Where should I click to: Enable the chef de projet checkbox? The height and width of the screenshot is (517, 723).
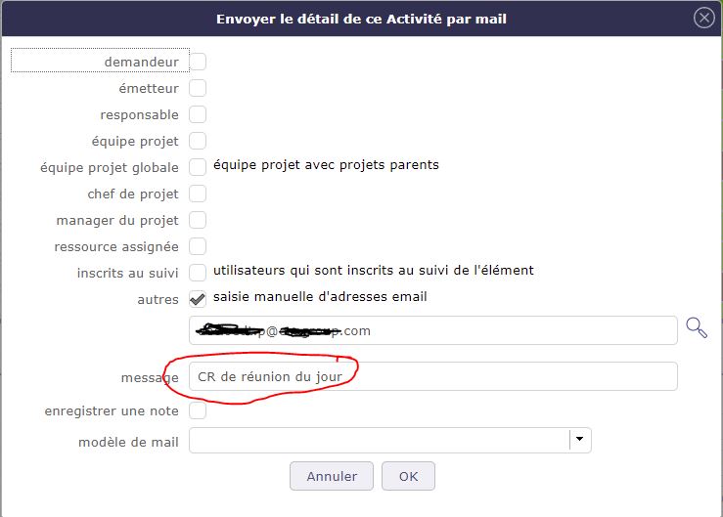[198, 194]
